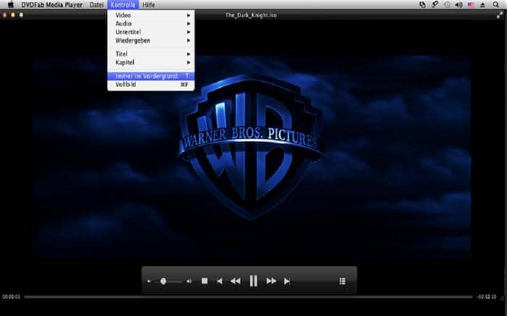Click the volume down speaker icon

pos(148,281)
